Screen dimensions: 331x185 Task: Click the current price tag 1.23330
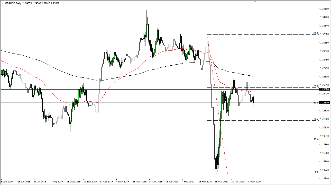[324, 102]
